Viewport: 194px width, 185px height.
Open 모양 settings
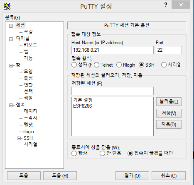coord(28,72)
